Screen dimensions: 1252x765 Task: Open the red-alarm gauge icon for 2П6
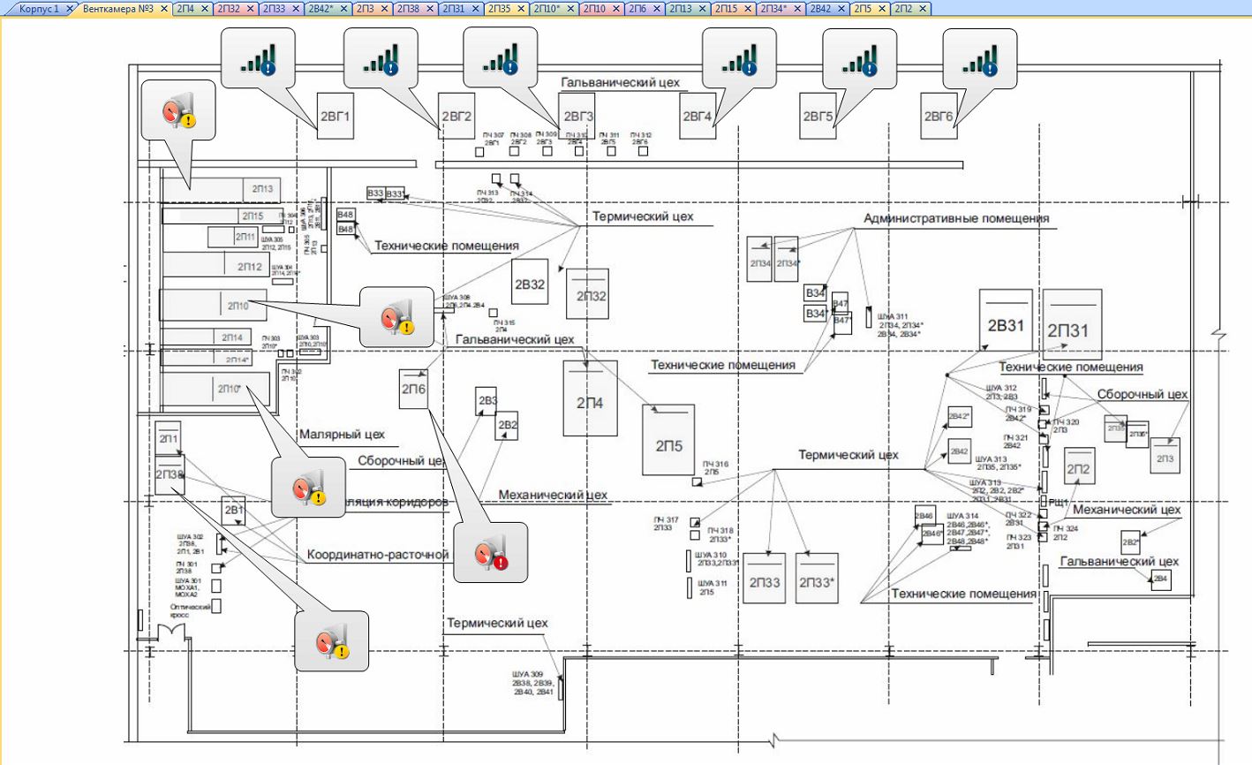tap(490, 553)
